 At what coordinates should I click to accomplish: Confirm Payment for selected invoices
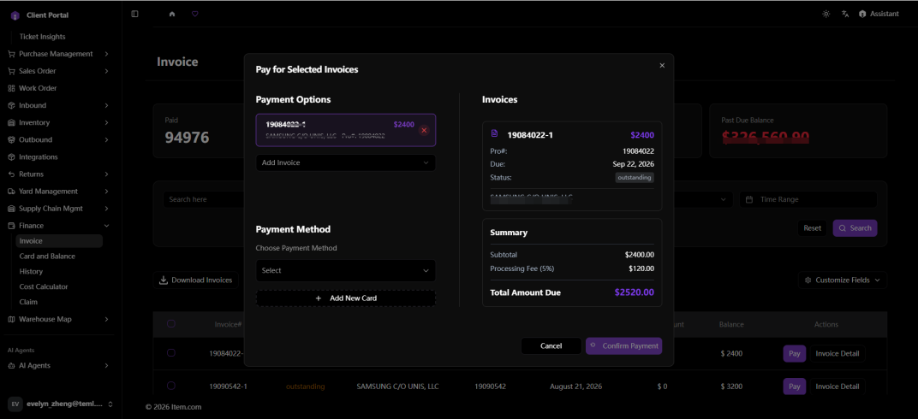point(623,346)
